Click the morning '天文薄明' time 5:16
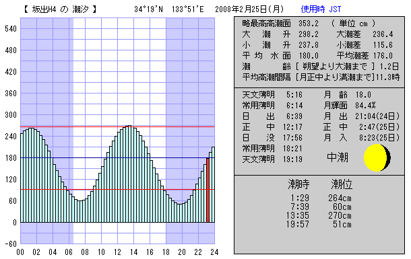The height and width of the screenshot is (259, 411). coord(294,95)
